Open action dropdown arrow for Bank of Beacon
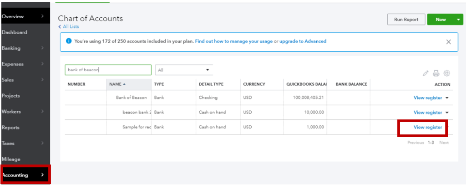466x188 pixels. click(x=447, y=98)
